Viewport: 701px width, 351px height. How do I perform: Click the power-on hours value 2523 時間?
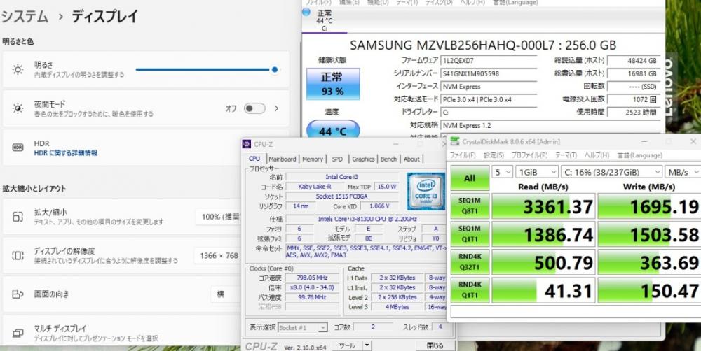click(x=634, y=113)
